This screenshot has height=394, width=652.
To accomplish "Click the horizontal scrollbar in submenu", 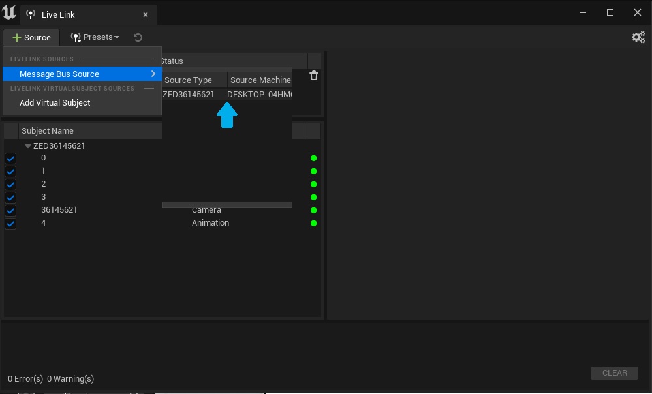I will pos(227,205).
